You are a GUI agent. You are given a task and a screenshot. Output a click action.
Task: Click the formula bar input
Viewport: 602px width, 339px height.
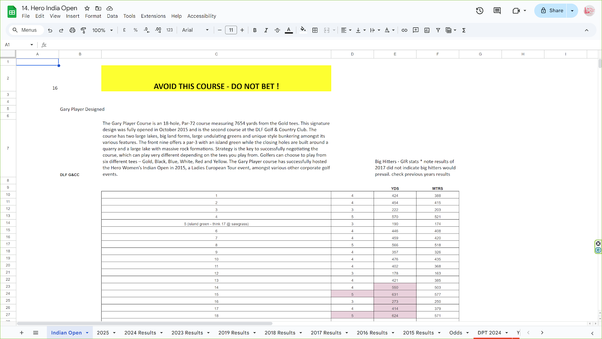tap(324, 45)
